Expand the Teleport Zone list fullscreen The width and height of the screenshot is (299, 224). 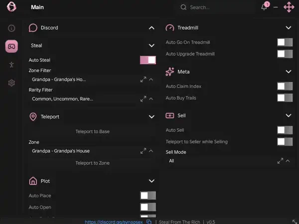point(144,151)
